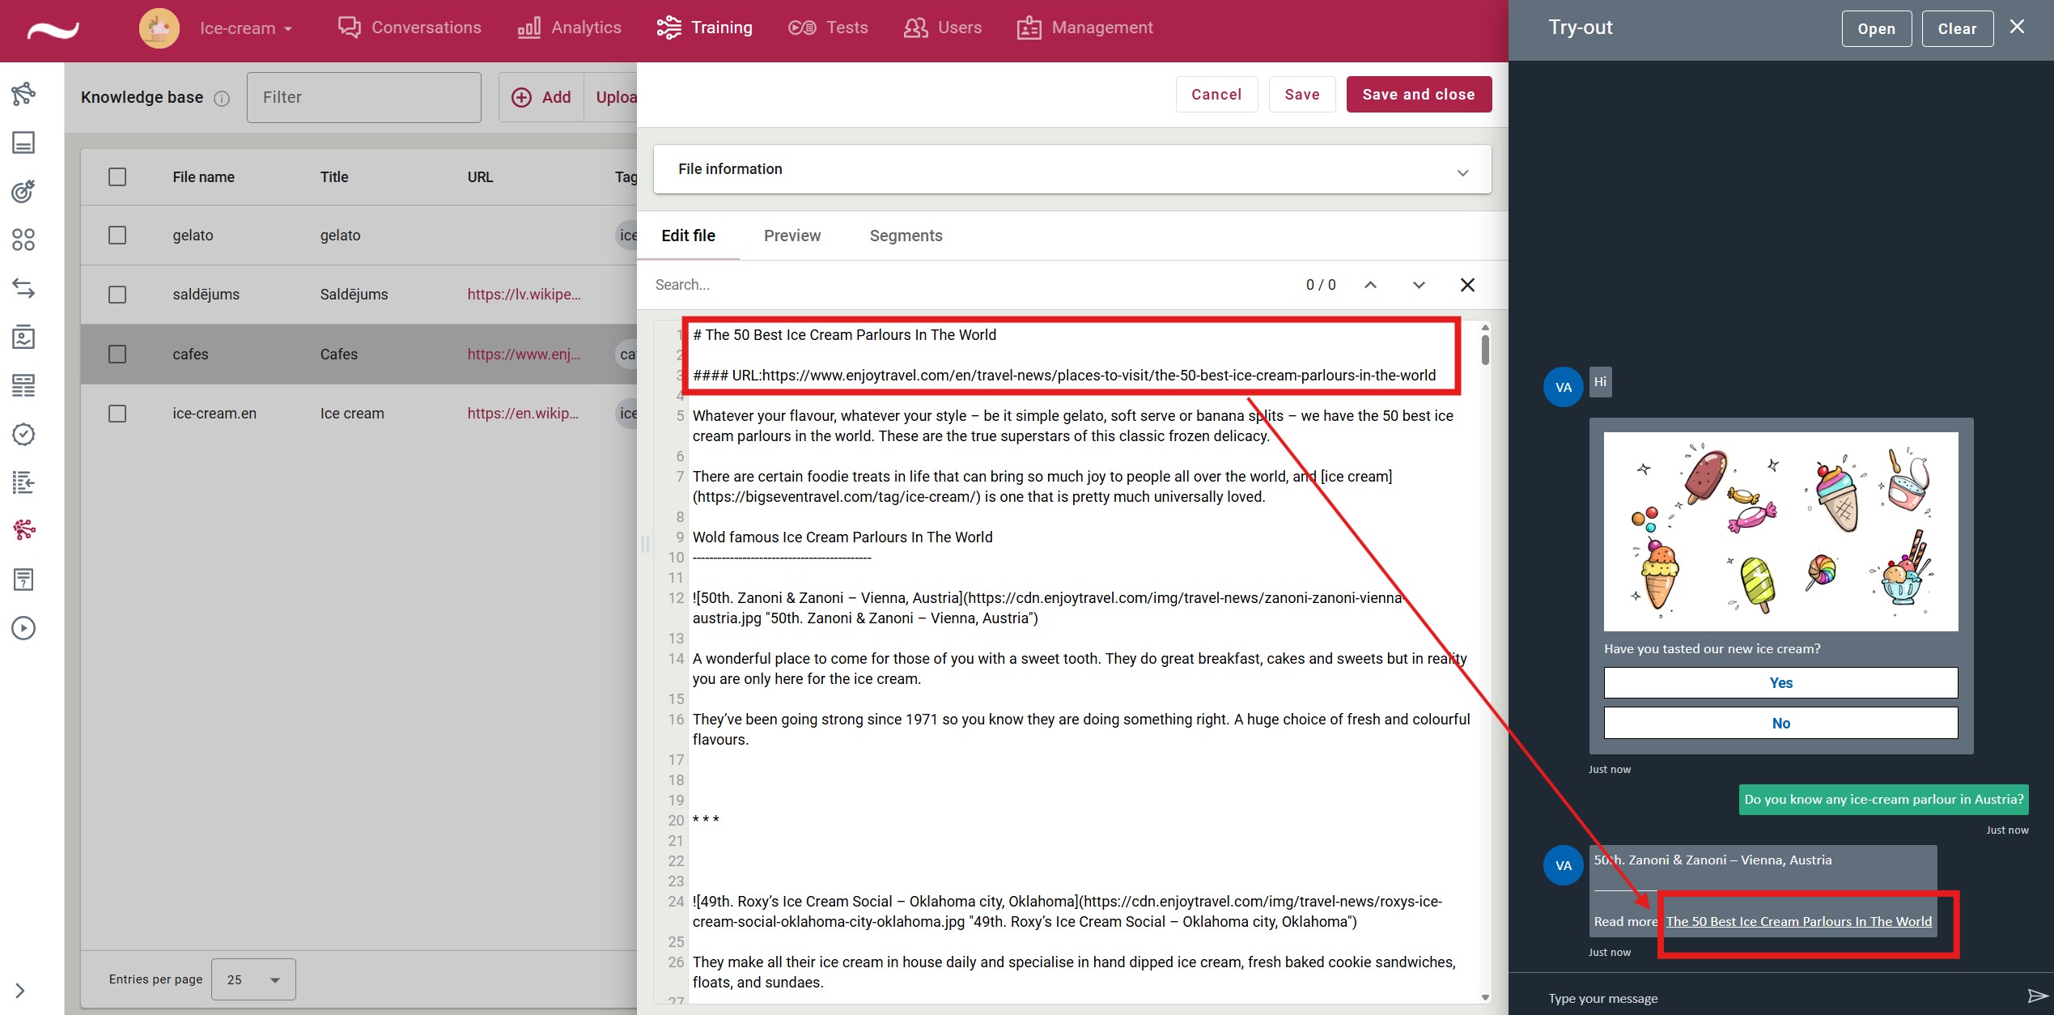Open the play icon in left sidebar
2054x1015 pixels.
(23, 628)
